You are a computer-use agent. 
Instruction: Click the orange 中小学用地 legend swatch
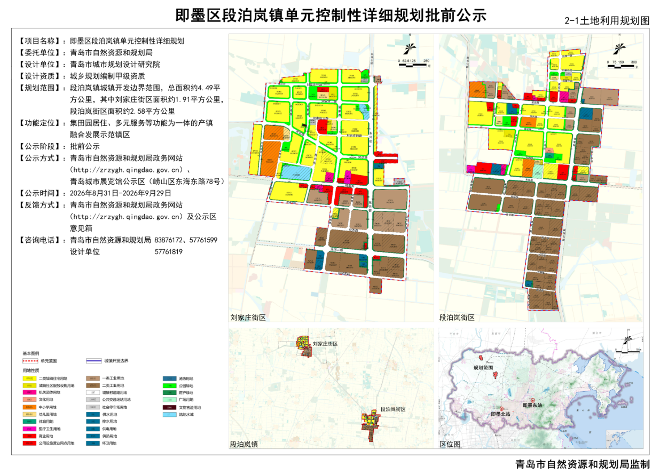pos(29,407)
